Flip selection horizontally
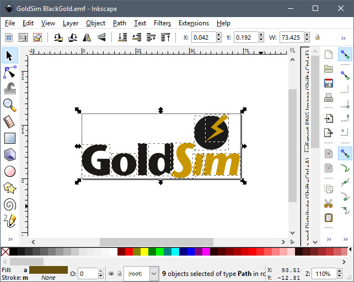The height and width of the screenshot is (282, 354). pyautogui.click(x=87, y=37)
